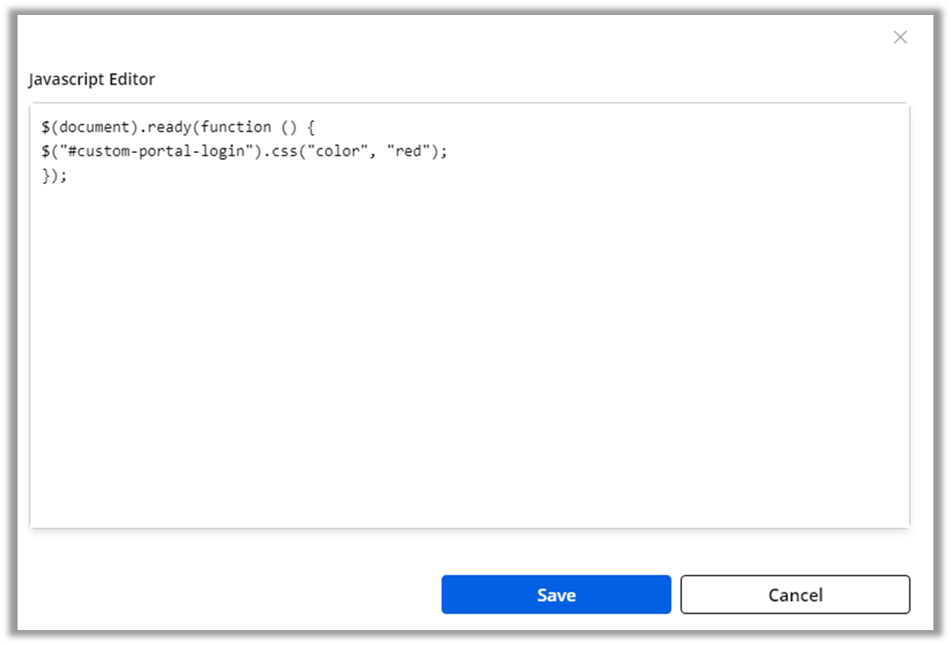Click the blank area of the code editor
951x645 pixels.
[x=469, y=351]
